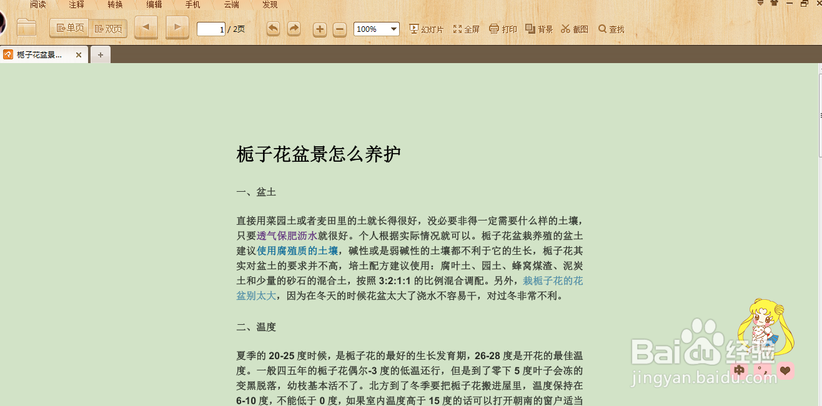
Task: Zoom out with the minus icon
Action: [339, 29]
